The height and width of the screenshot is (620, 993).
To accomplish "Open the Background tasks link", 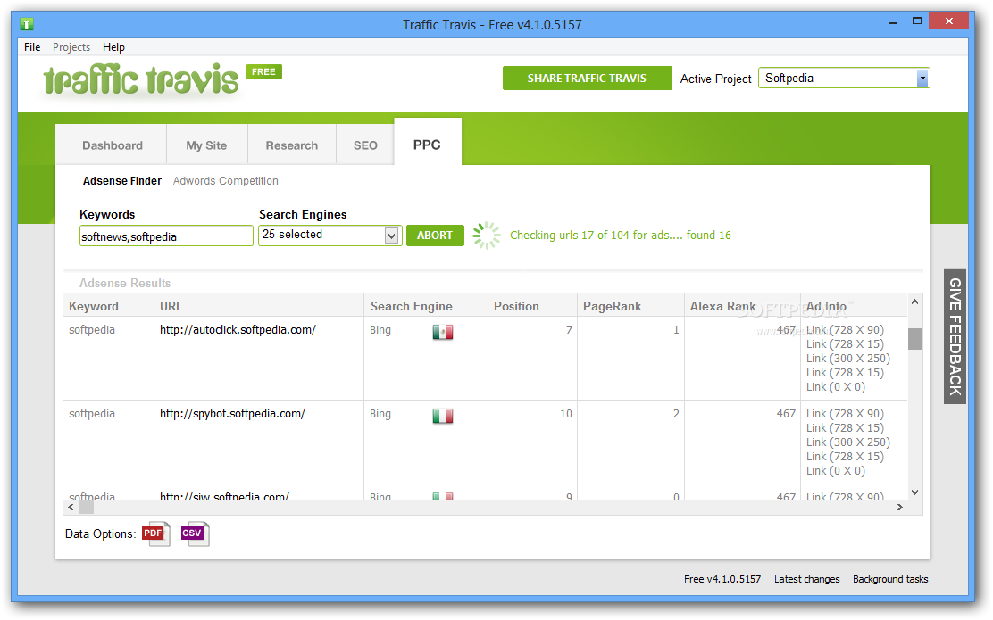I will pos(890,579).
